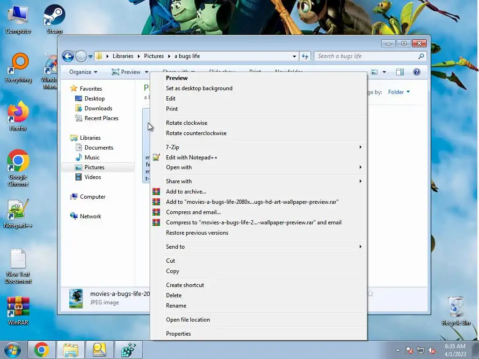Viewport: 479px width, 359px height.
Task: Click the Action Center flag tray icon
Action: click(409, 351)
